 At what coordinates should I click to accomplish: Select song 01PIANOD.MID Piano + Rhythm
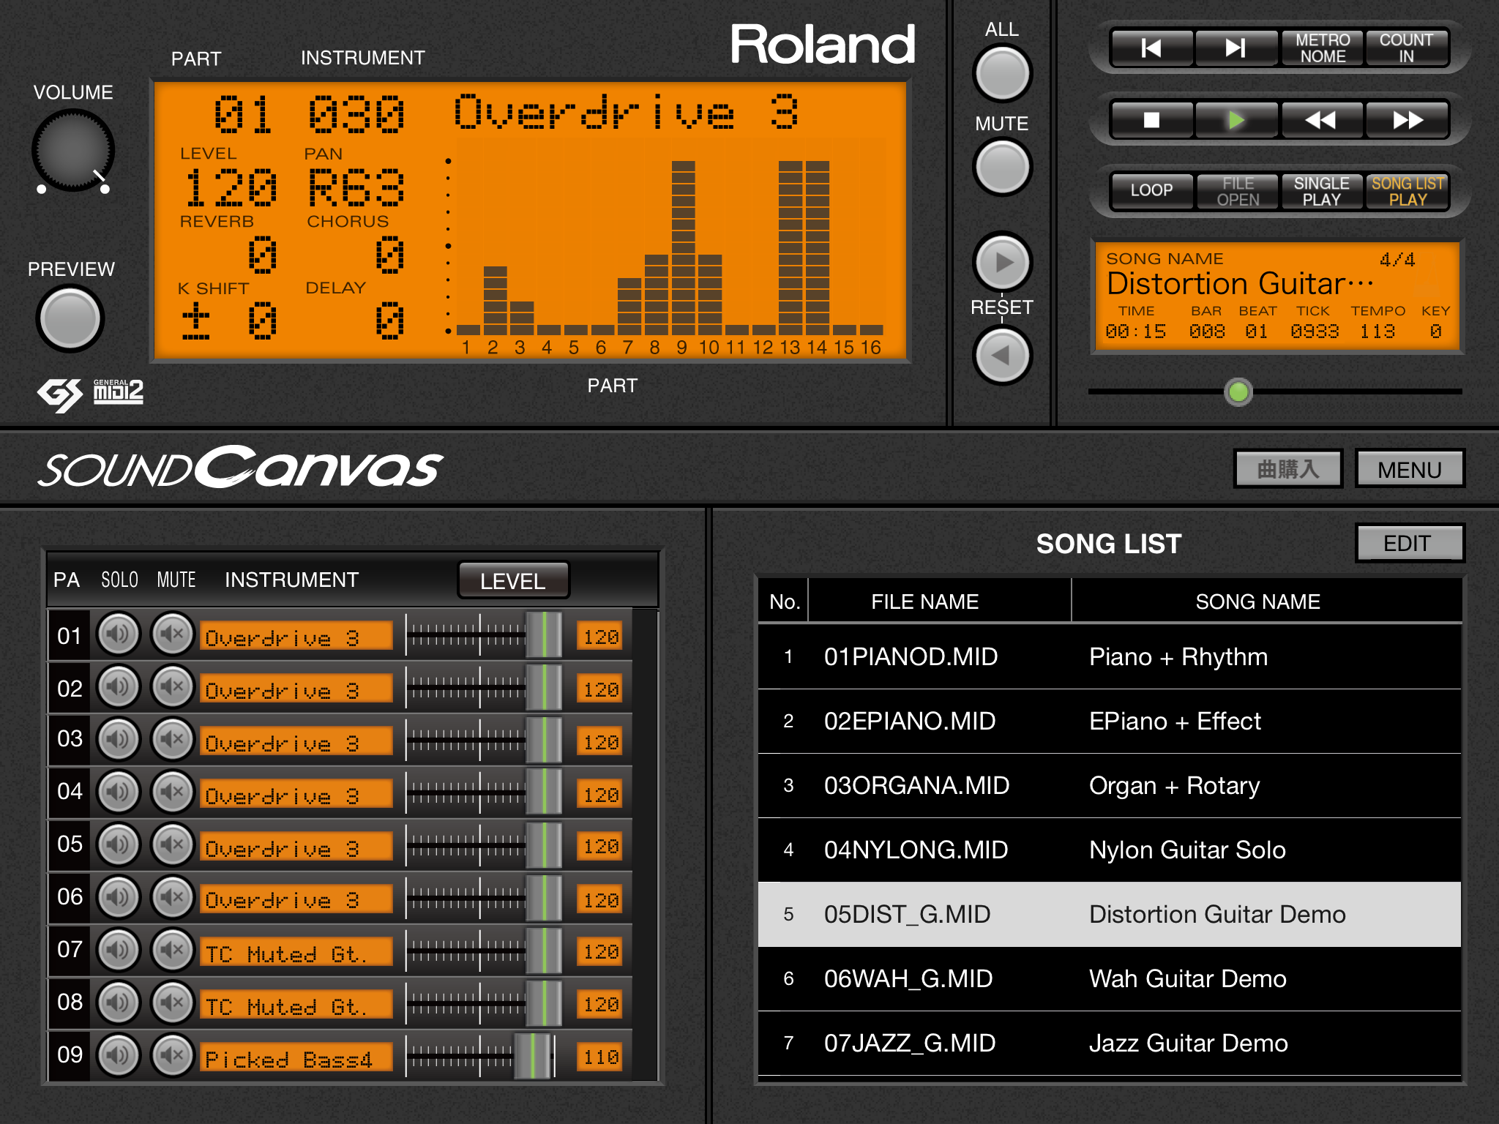point(1110,657)
